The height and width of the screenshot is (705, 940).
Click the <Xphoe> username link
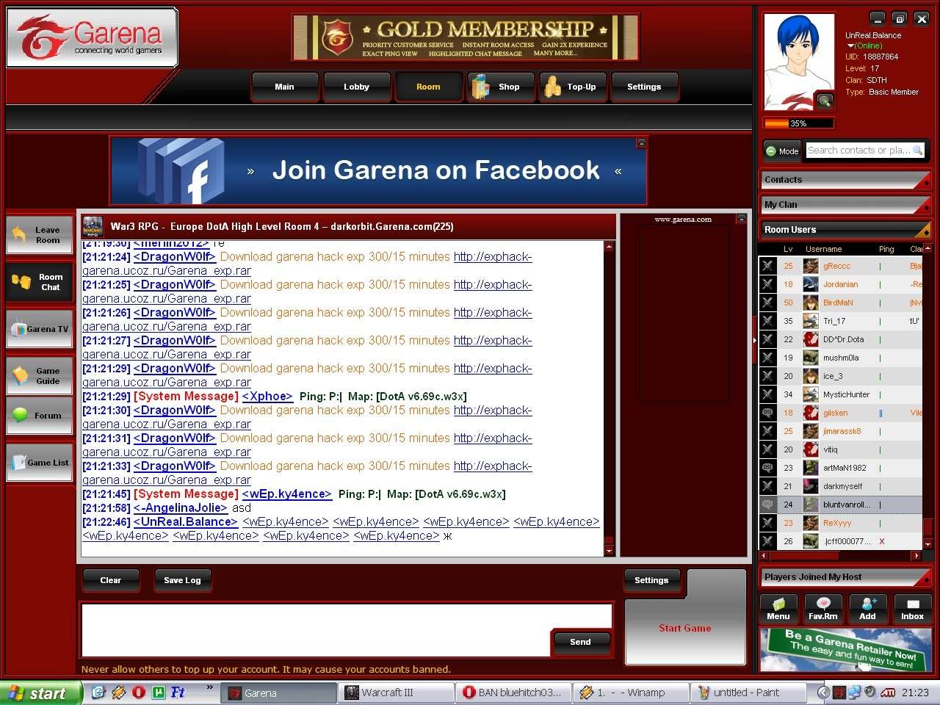pos(267,397)
